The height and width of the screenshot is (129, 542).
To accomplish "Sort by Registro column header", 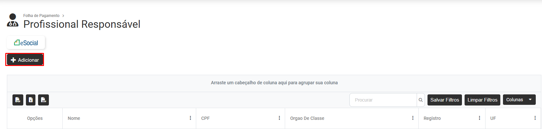I will pyautogui.click(x=432, y=118).
